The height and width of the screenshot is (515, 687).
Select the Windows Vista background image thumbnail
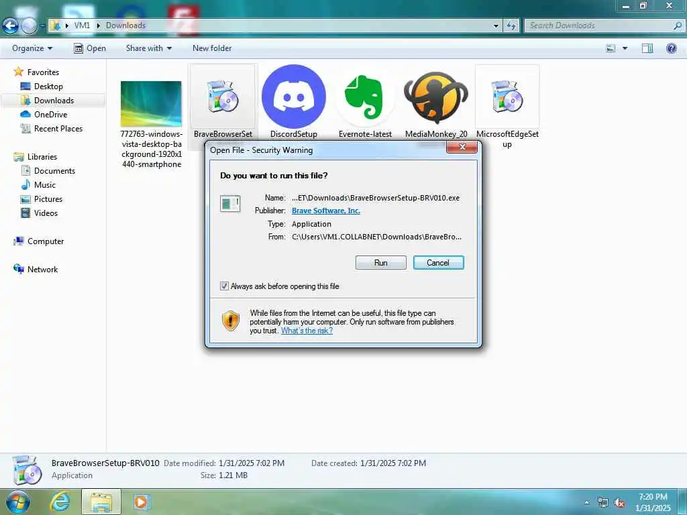tap(151, 104)
